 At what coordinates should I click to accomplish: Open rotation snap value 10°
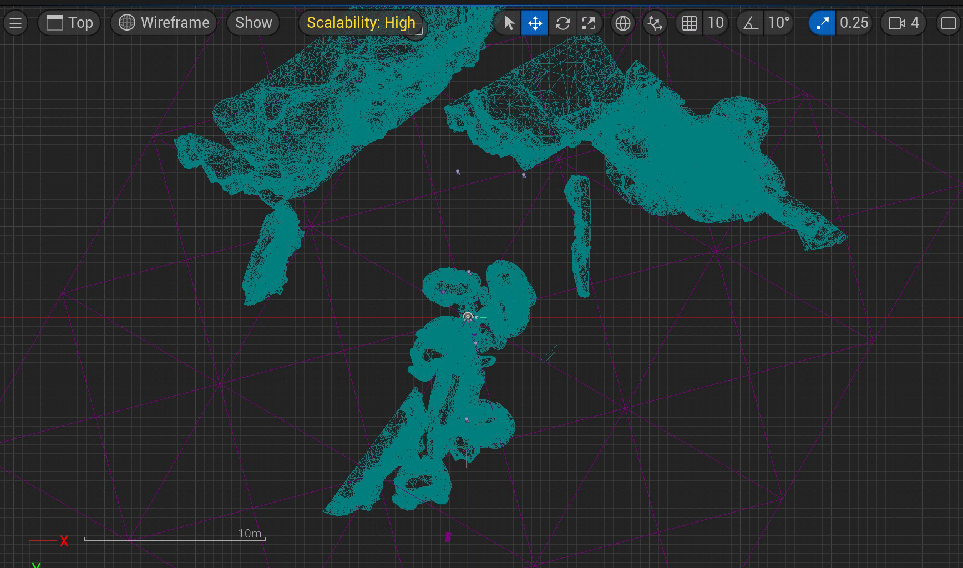tap(779, 23)
